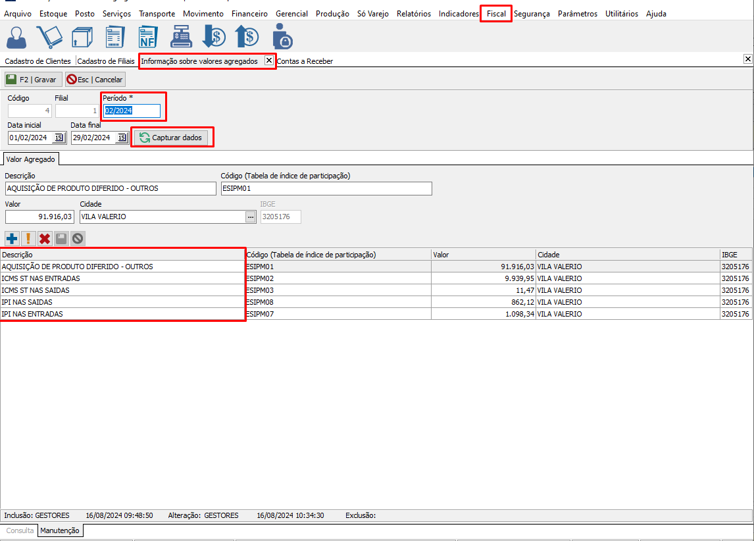Switch to Contas a Receber tab
This screenshot has width=754, height=541.
click(305, 61)
